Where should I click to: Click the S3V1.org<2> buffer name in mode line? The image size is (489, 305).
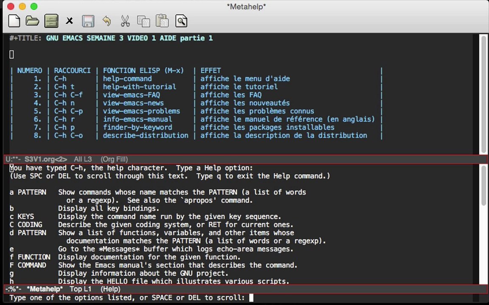46,159
